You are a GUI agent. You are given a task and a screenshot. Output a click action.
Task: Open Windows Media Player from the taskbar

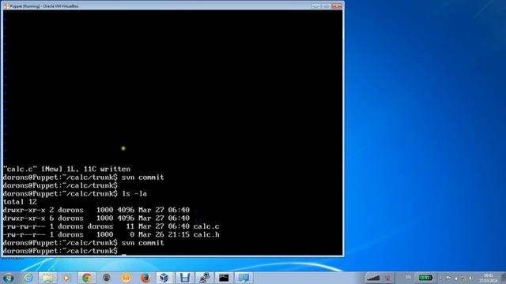(66, 278)
